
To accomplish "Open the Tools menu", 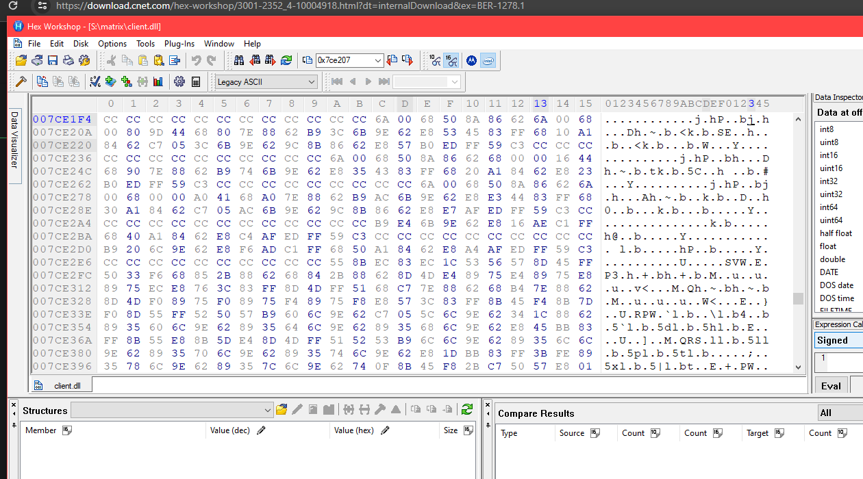I will point(145,43).
